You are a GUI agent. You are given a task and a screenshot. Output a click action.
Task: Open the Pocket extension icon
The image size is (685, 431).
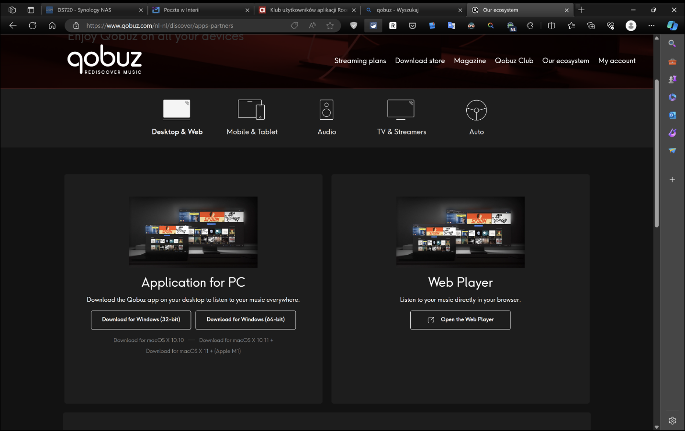pos(412,26)
